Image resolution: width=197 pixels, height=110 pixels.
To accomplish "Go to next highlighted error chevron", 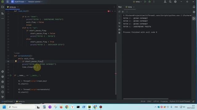I will 115,11.
